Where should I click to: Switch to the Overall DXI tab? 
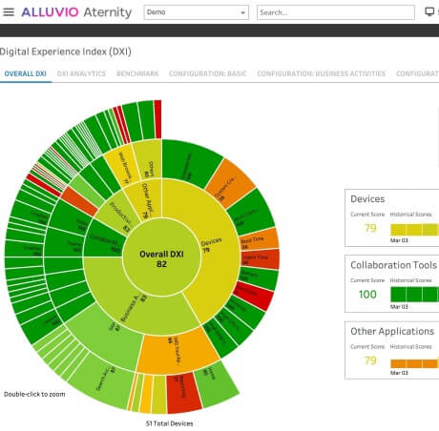pyautogui.click(x=25, y=73)
